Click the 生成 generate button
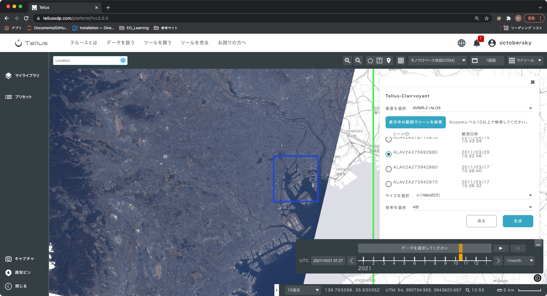This screenshot has height=296, width=547. (518, 221)
